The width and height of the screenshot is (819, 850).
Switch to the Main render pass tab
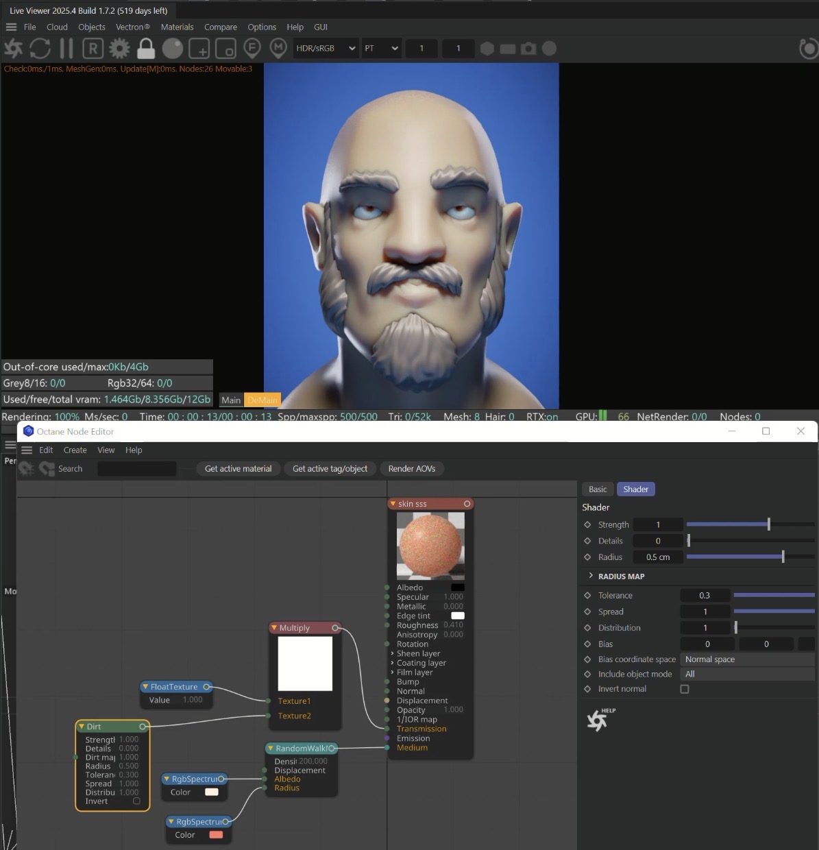point(231,400)
